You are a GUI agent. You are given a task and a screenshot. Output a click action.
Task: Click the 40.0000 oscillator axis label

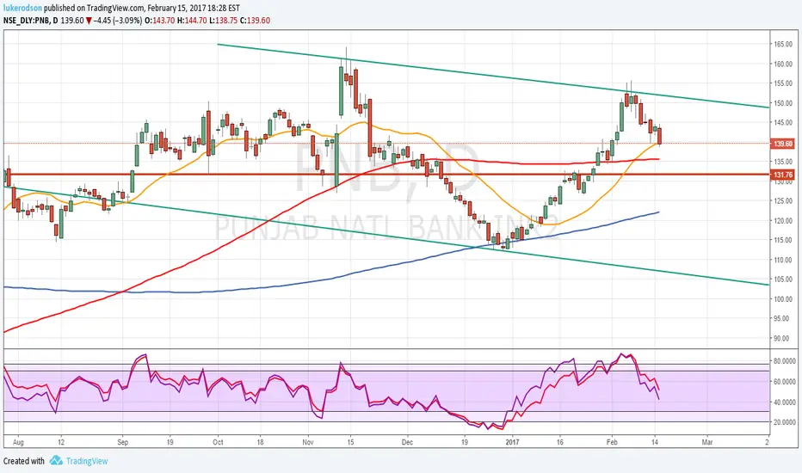coord(784,402)
